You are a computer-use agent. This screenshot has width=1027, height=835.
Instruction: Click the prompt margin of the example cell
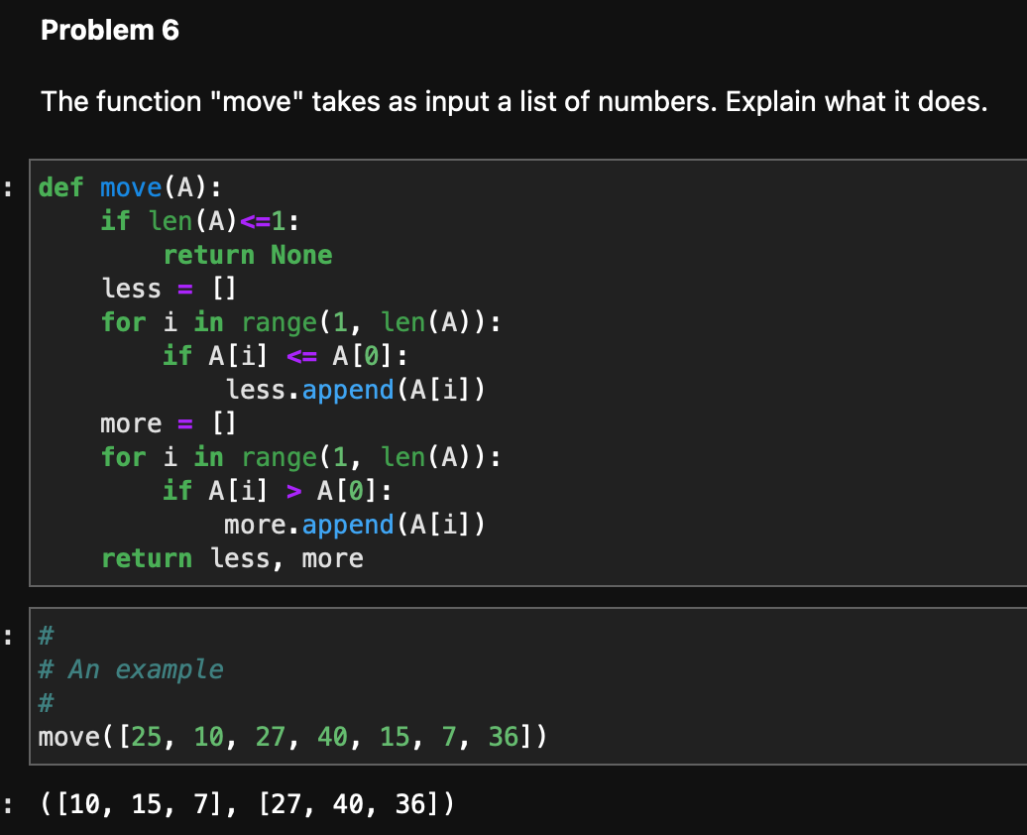coord(8,635)
